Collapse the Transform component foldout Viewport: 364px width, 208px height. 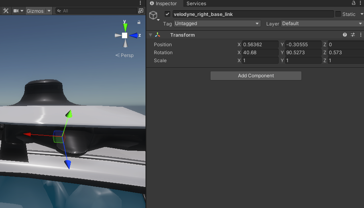click(x=150, y=35)
